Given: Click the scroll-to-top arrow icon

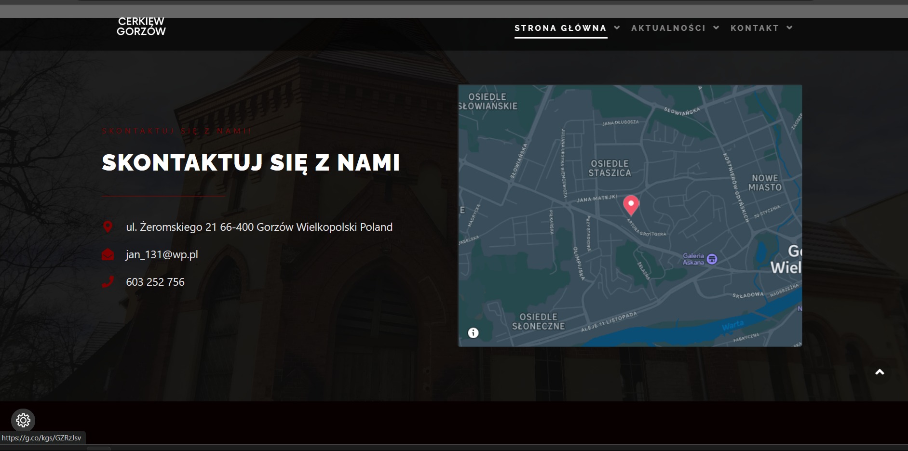Looking at the screenshot, I should click(x=880, y=371).
